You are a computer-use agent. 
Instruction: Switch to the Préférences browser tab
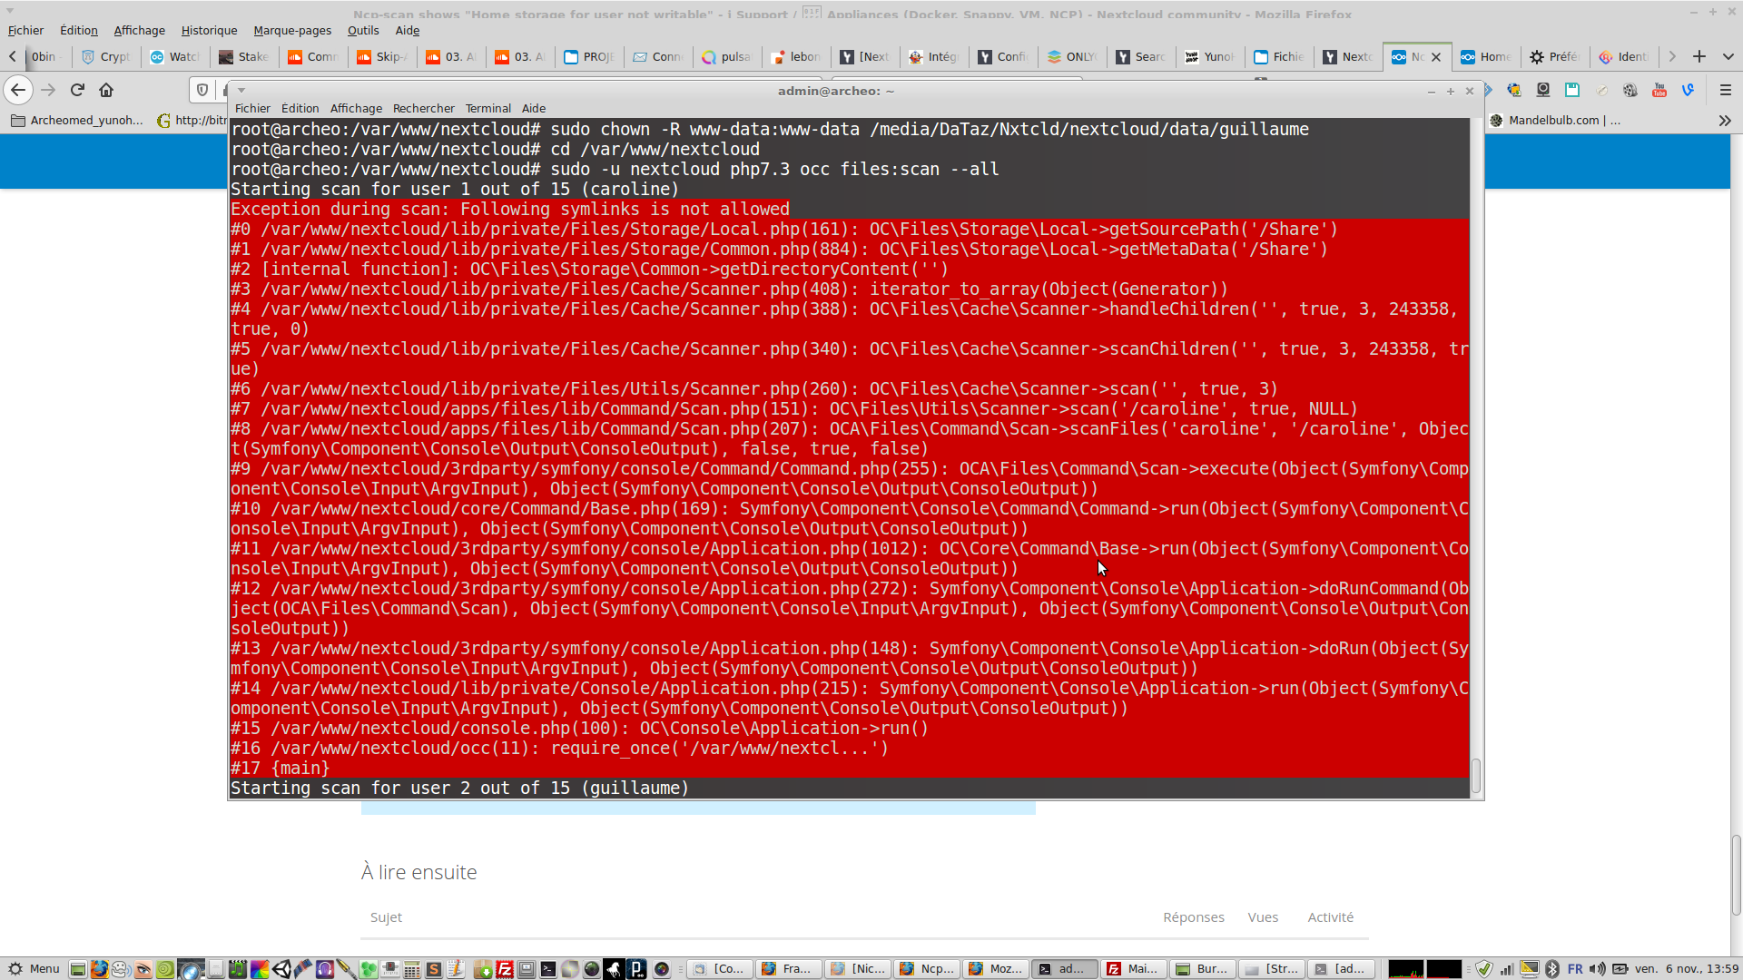pos(1554,56)
